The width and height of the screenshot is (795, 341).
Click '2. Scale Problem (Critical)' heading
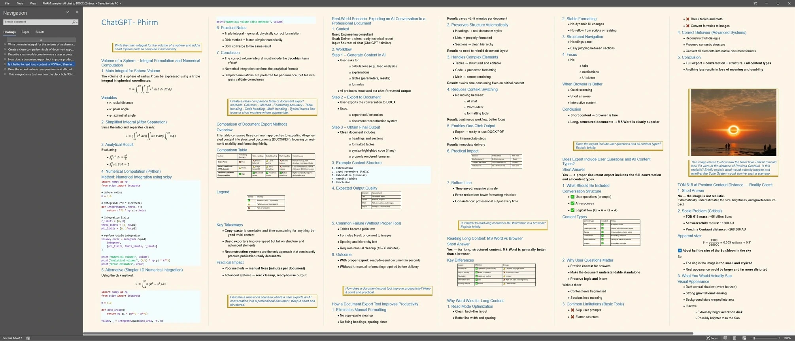point(700,211)
